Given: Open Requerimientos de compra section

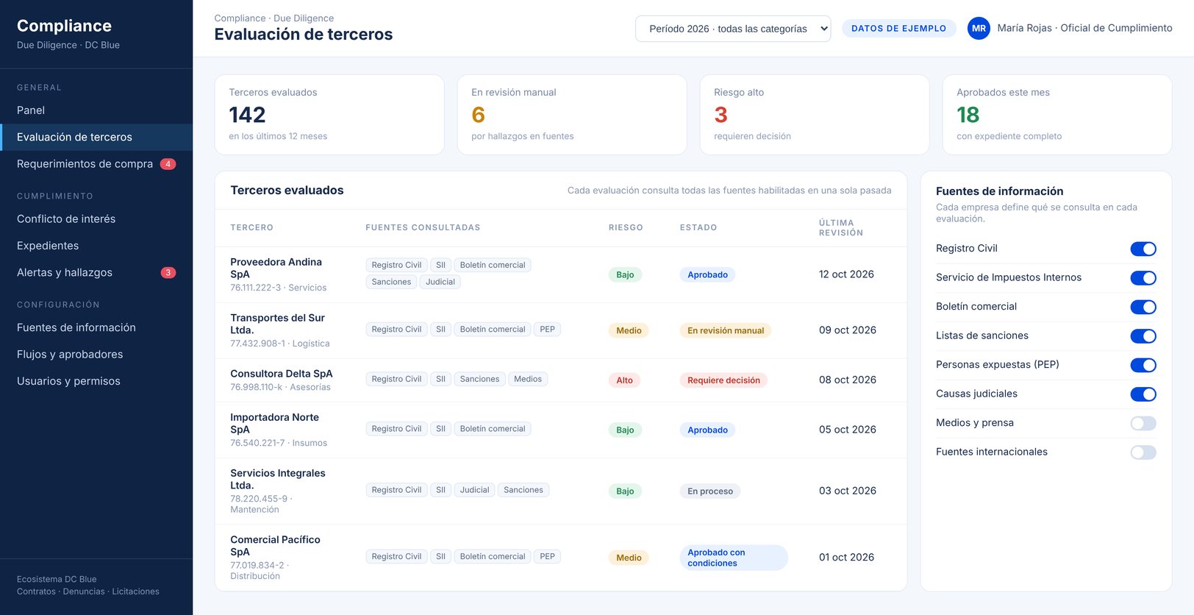Looking at the screenshot, I should coord(96,164).
